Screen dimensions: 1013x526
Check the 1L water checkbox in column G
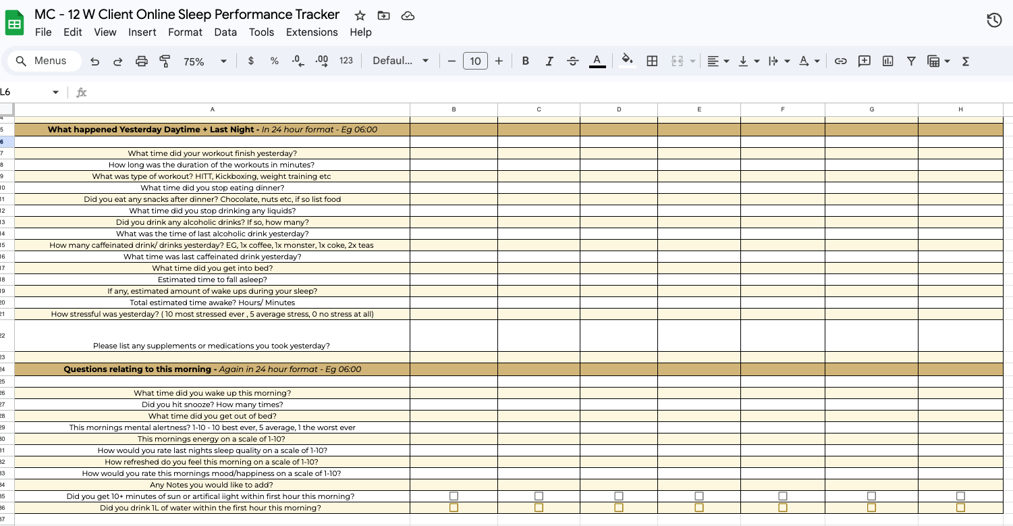click(x=871, y=508)
